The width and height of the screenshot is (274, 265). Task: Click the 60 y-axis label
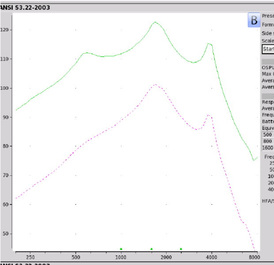pos(6,204)
